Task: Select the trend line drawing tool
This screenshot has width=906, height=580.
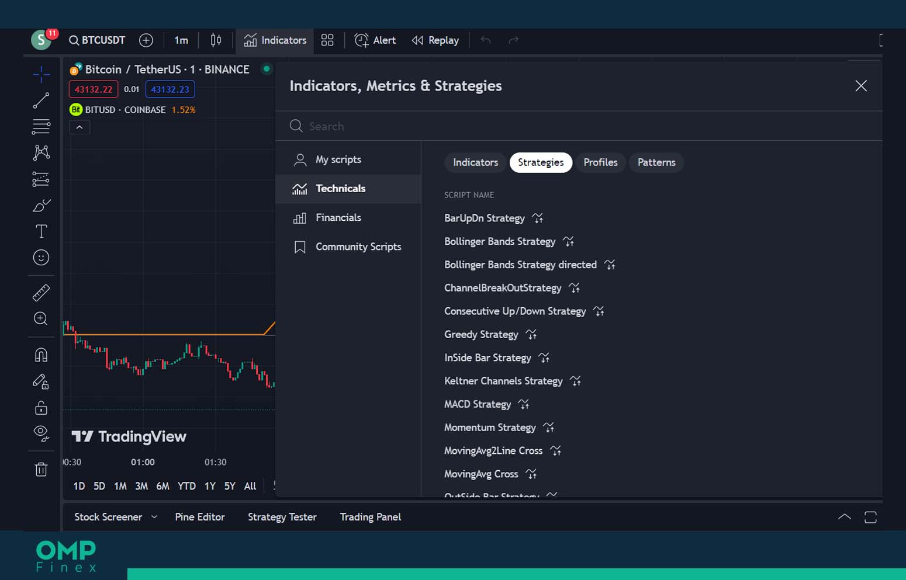Action: 41,100
